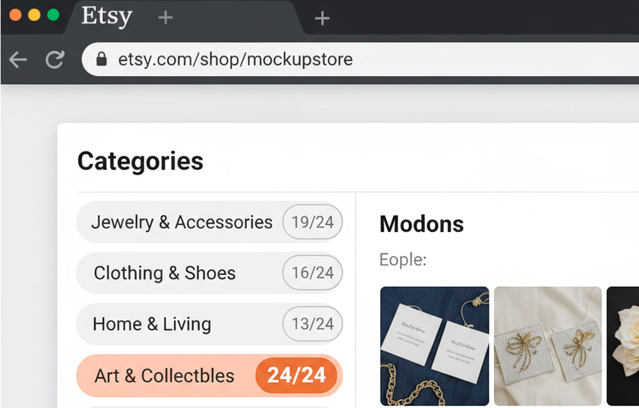Click the orange 24/24 count badge
The image size is (639, 408).
296,375
